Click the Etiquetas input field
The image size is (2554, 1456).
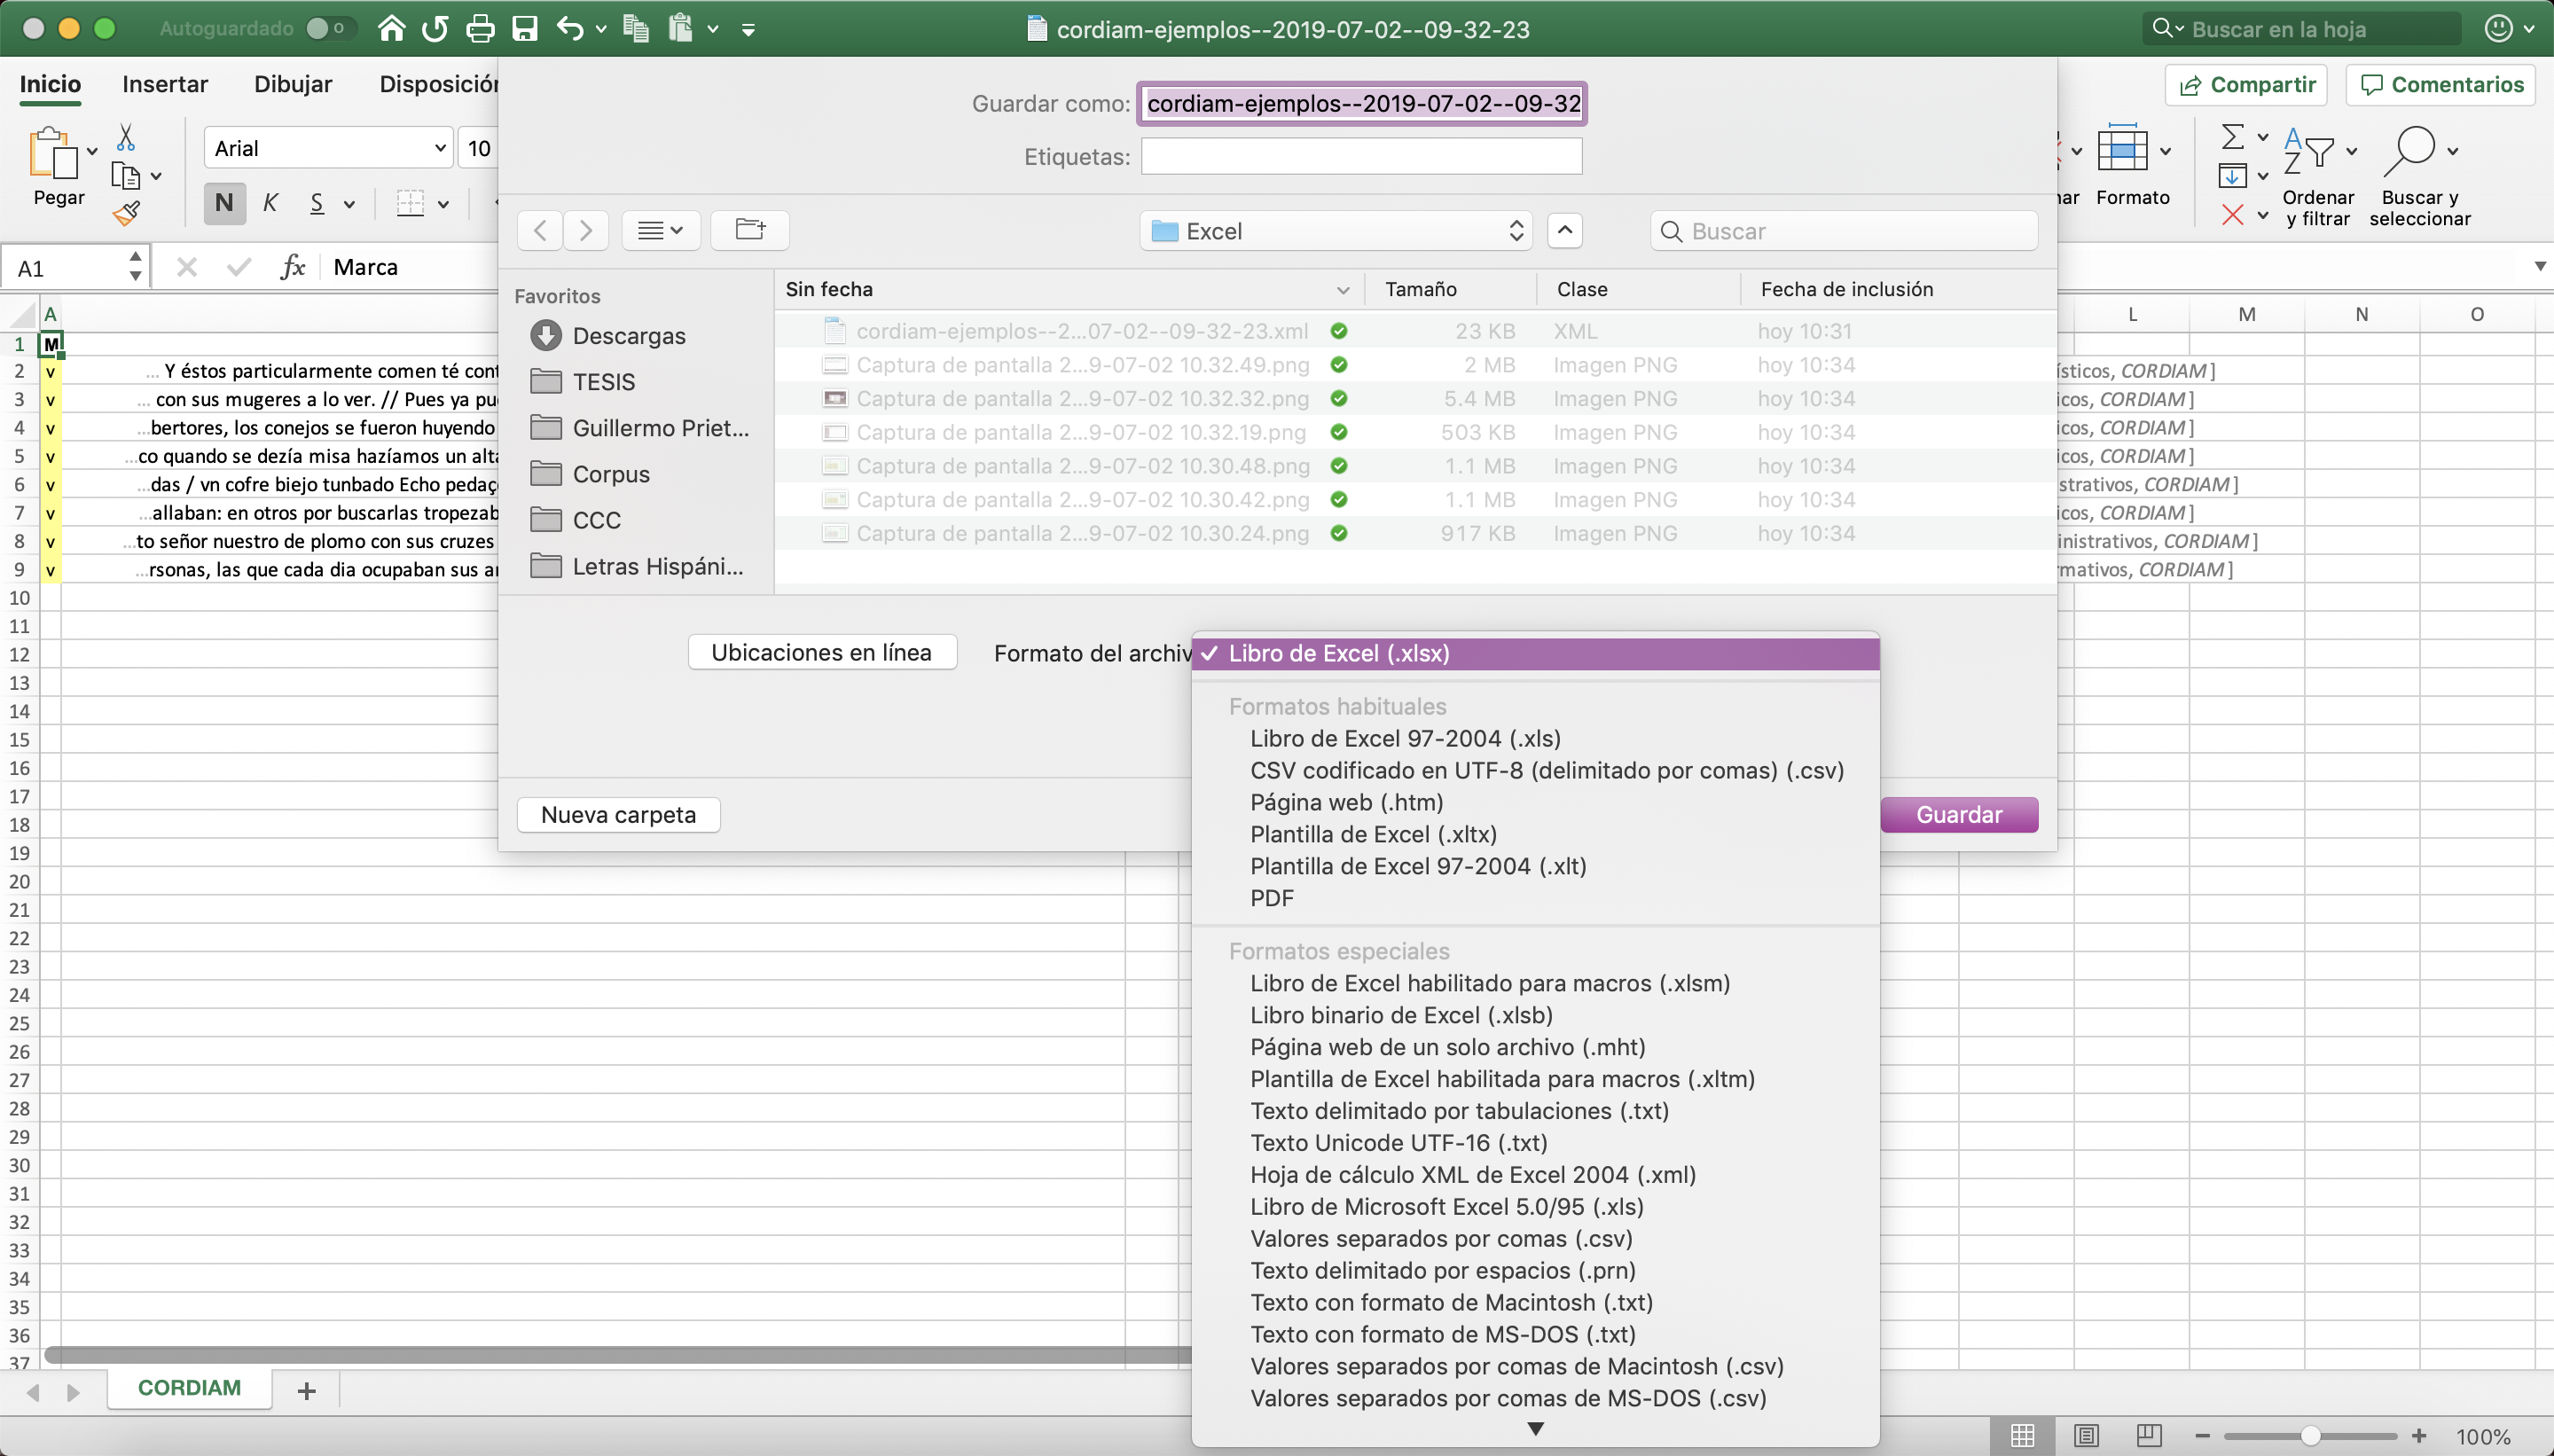point(1361,156)
